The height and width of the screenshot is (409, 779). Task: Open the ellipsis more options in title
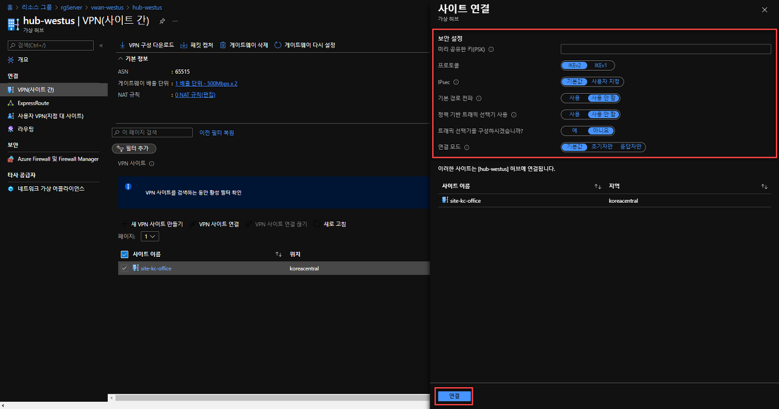175,21
